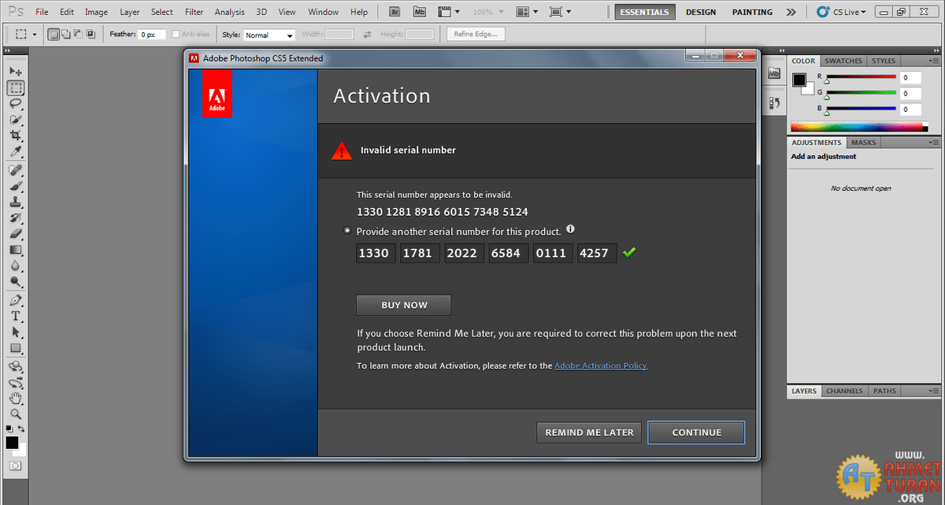The image size is (945, 505).
Task: Select the Lasso tool
Action: [16, 104]
